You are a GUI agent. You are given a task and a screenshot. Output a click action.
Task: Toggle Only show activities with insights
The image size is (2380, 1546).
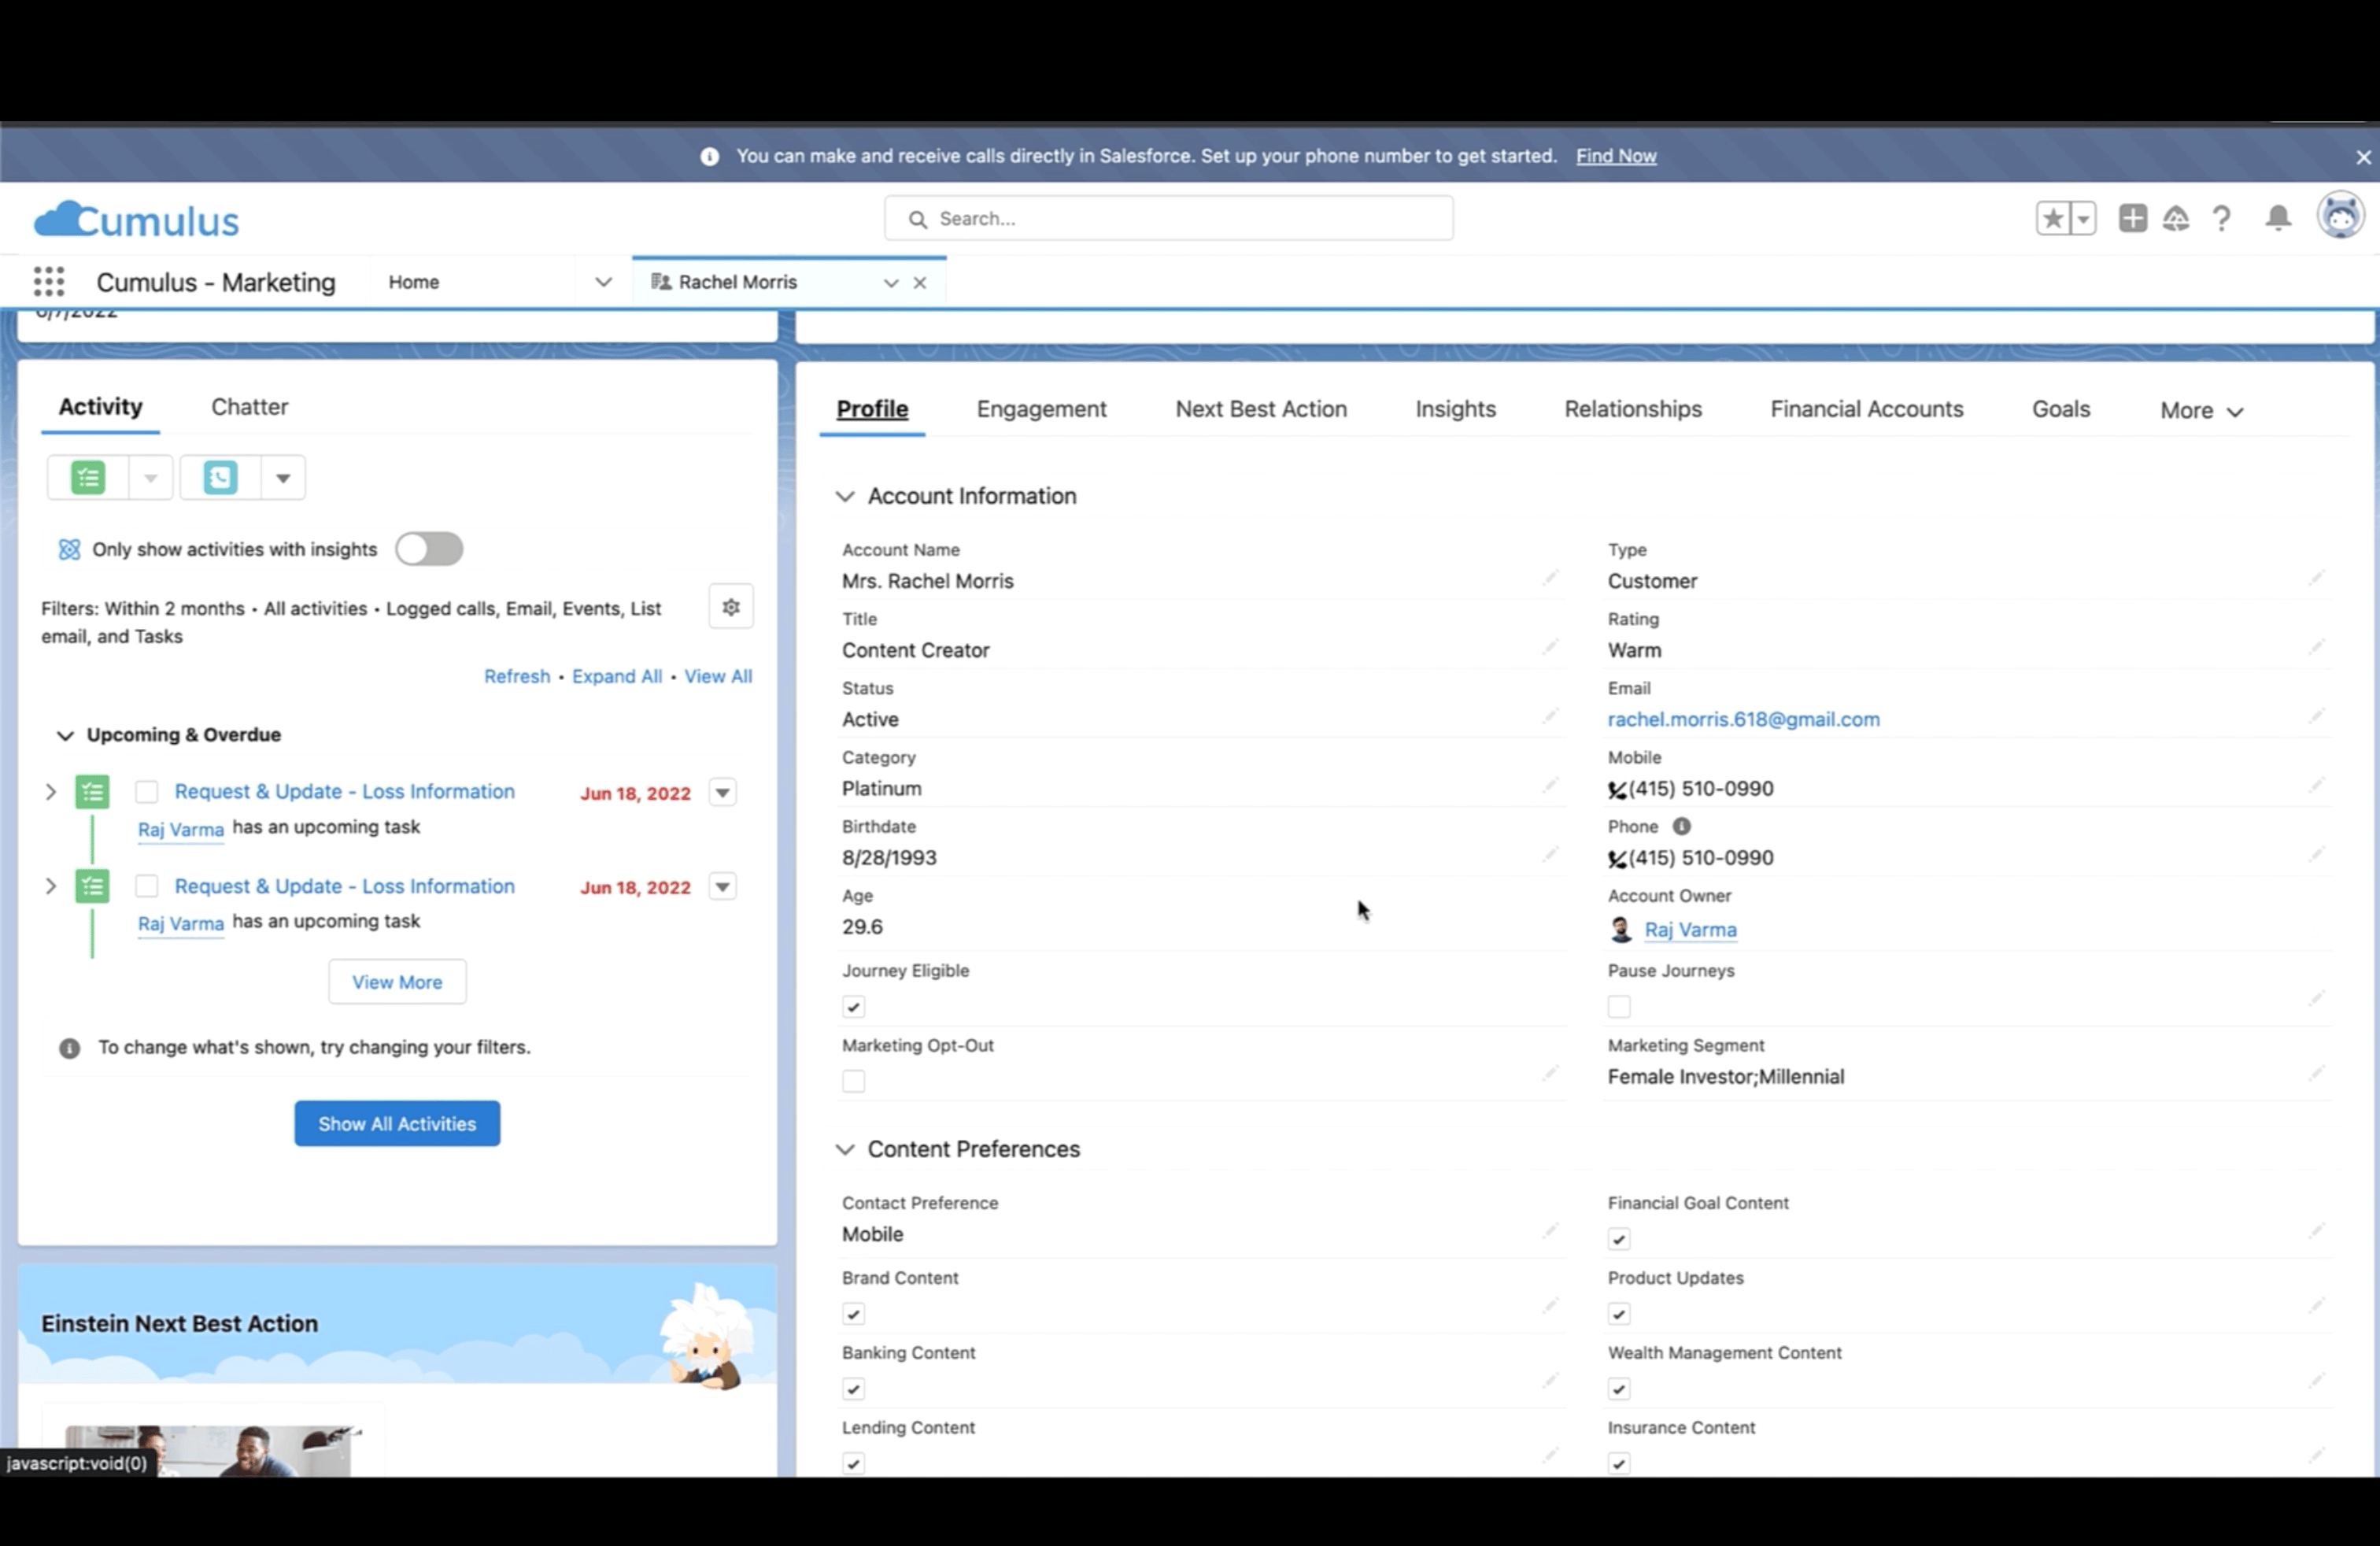[429, 549]
